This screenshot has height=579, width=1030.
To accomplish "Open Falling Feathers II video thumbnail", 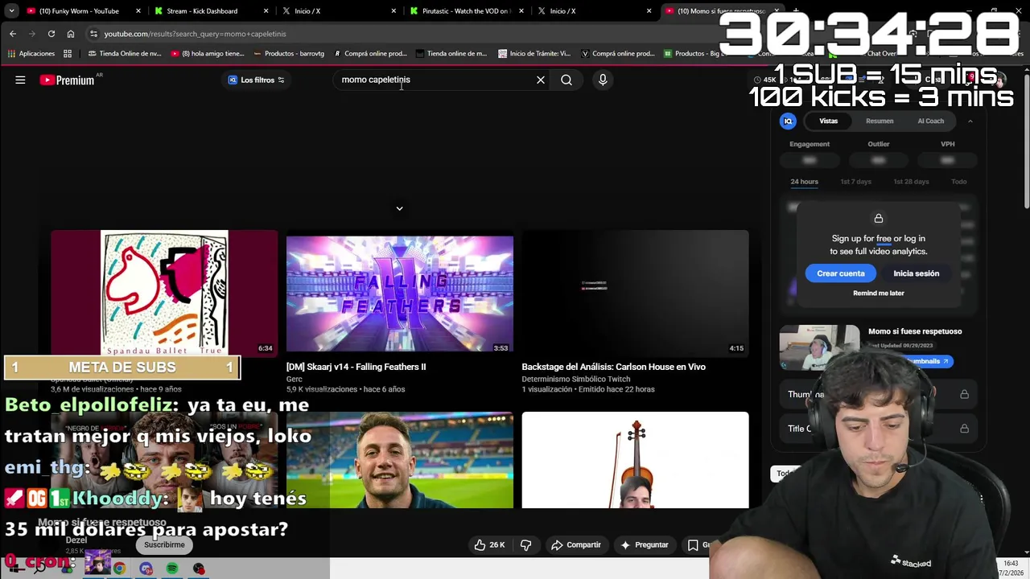I will pos(400,292).
